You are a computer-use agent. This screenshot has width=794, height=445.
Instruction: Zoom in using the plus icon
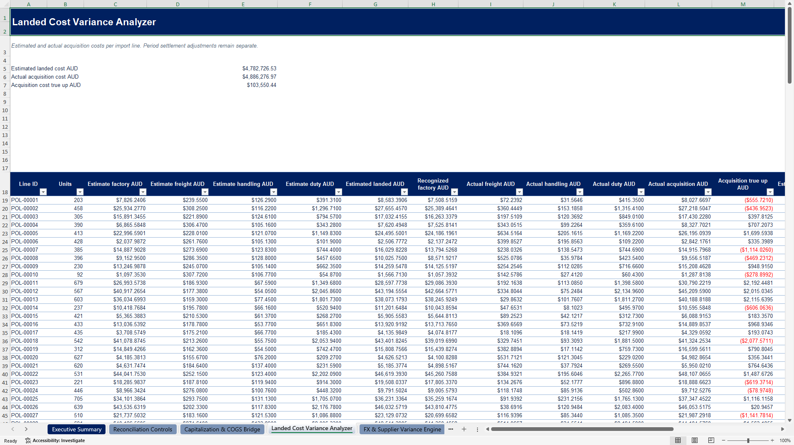tap(772, 440)
